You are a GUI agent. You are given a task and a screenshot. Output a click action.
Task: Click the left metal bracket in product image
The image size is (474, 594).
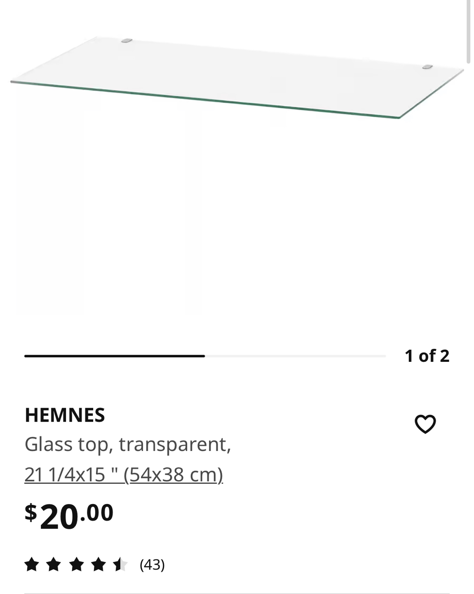pyautogui.click(x=127, y=40)
